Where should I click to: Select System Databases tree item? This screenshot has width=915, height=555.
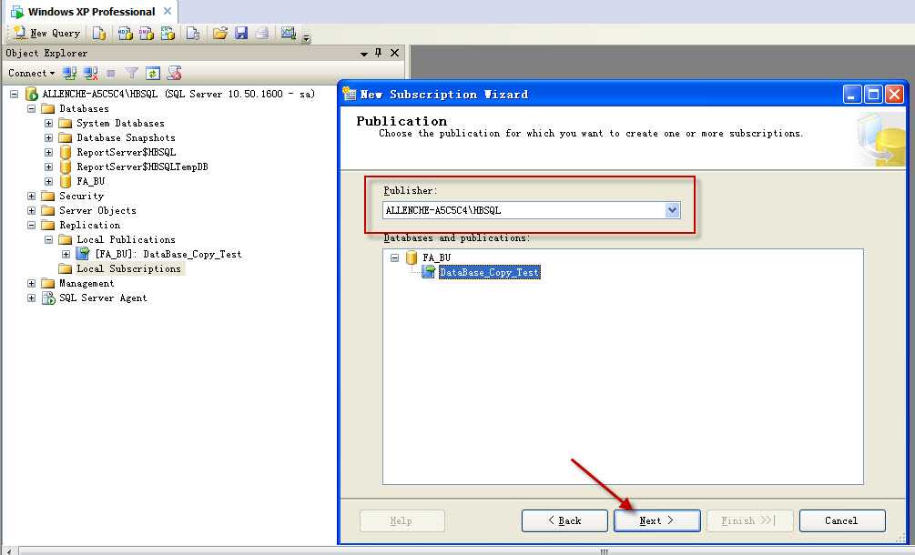click(120, 123)
